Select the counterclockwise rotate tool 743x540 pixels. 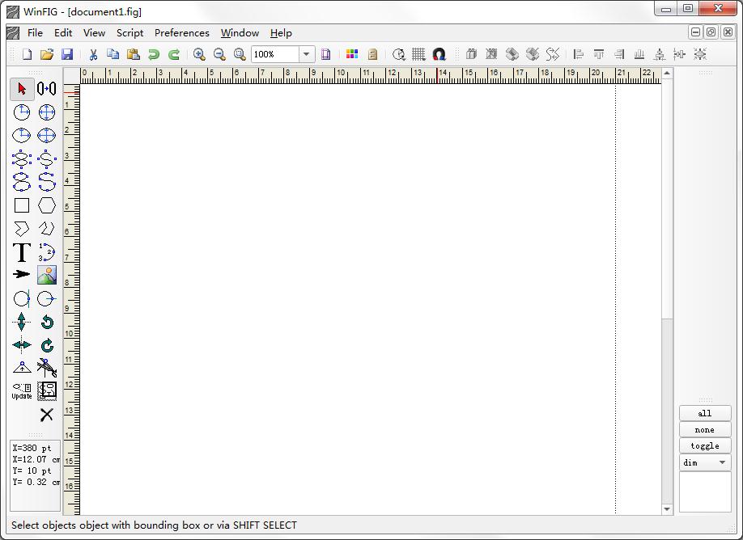(46, 321)
